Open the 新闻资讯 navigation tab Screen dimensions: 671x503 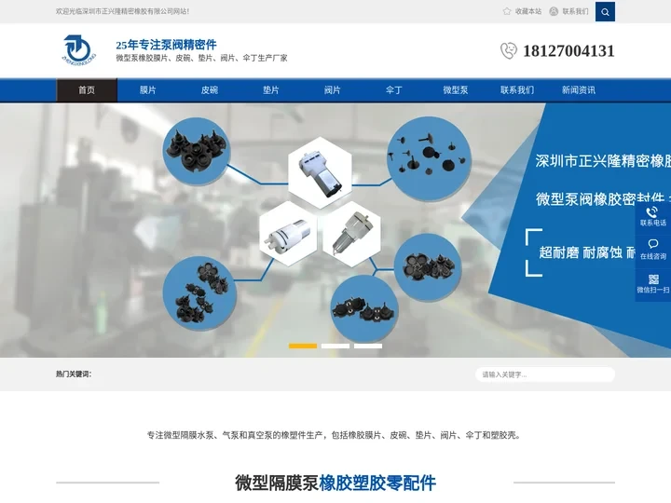579,90
